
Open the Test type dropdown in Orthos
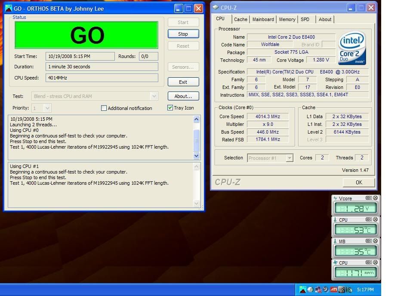[154, 96]
